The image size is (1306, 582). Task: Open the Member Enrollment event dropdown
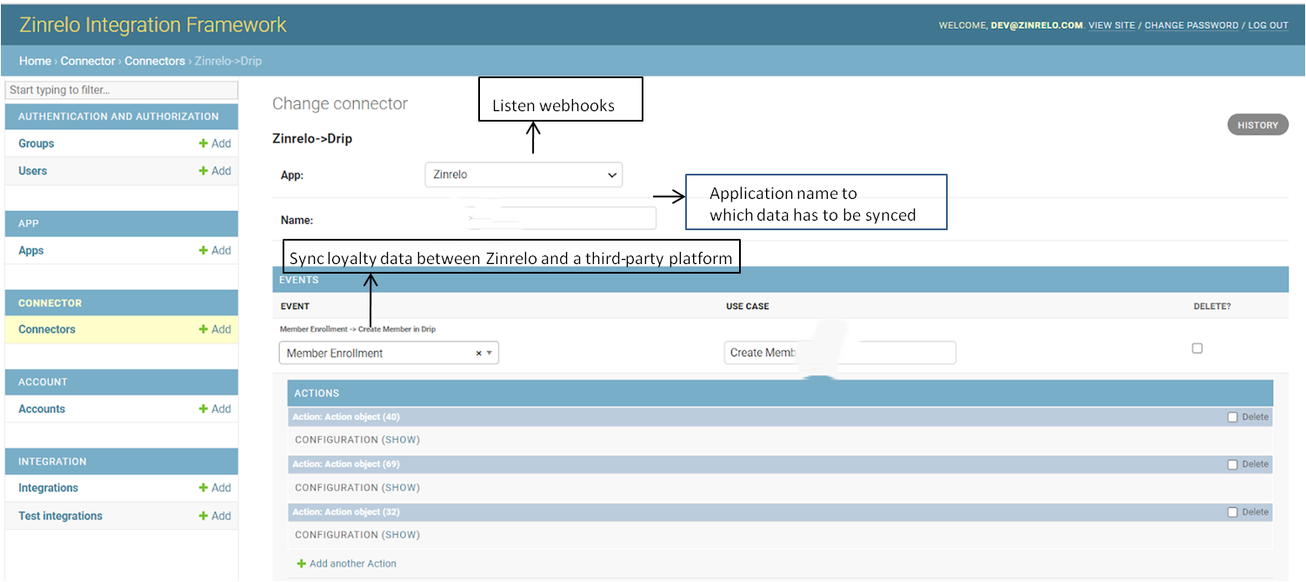tap(389, 353)
